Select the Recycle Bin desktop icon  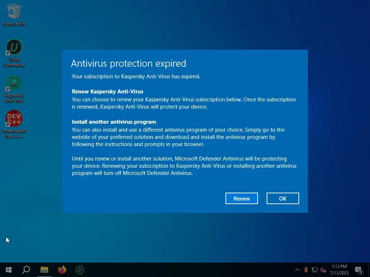click(x=14, y=15)
